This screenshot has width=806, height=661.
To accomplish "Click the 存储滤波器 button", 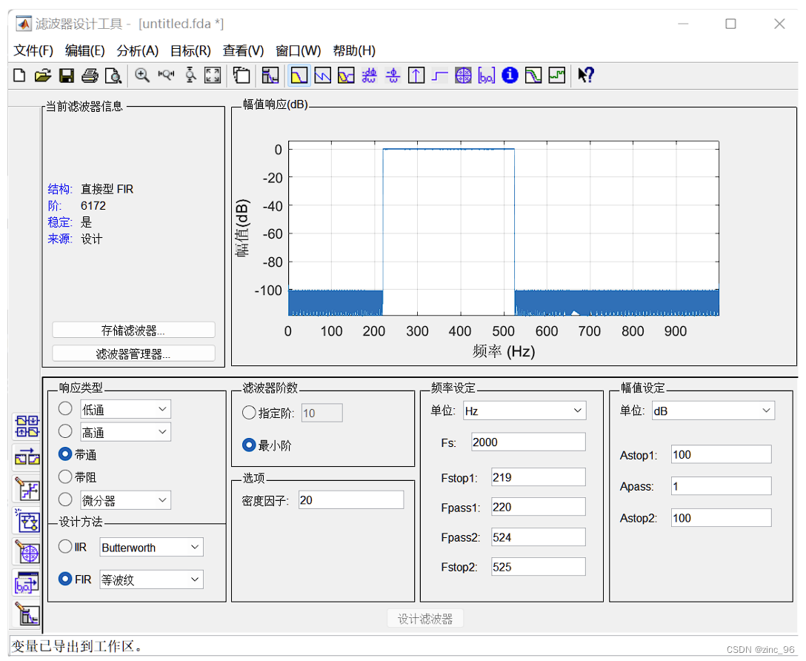I will pyautogui.click(x=133, y=330).
